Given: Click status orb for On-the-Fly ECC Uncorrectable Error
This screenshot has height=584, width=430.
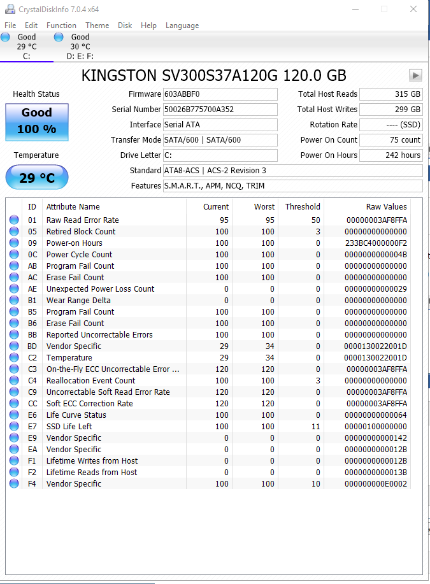Looking at the screenshot, I should (x=14, y=369).
